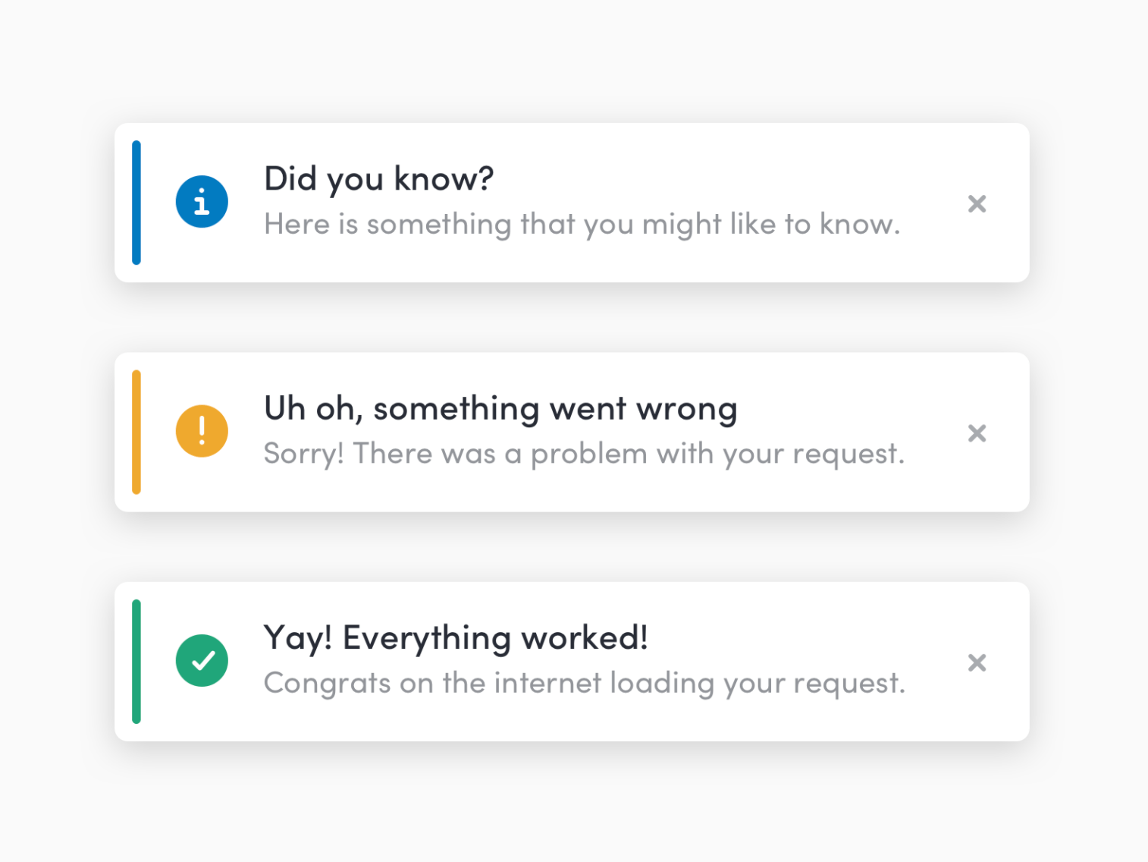1148x862 pixels.
Task: Click the 'Did you know?' heading
Action: pyautogui.click(x=378, y=178)
